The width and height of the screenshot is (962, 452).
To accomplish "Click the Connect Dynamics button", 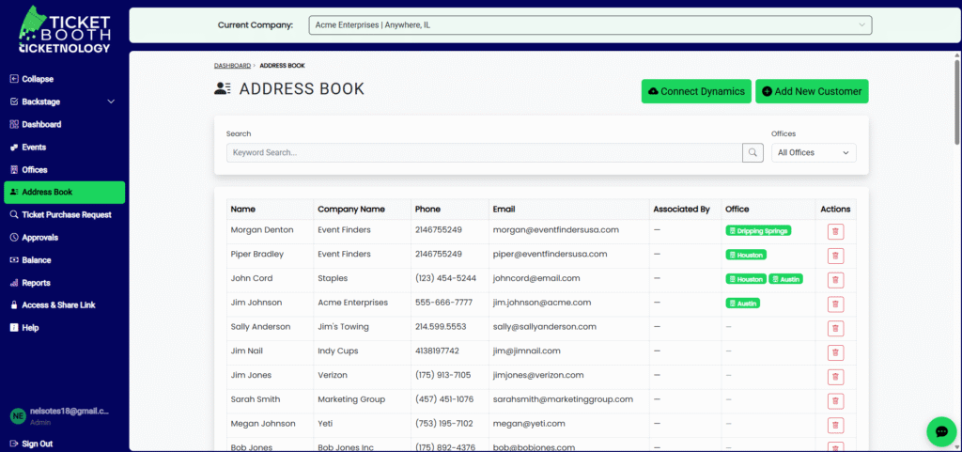I will (696, 91).
